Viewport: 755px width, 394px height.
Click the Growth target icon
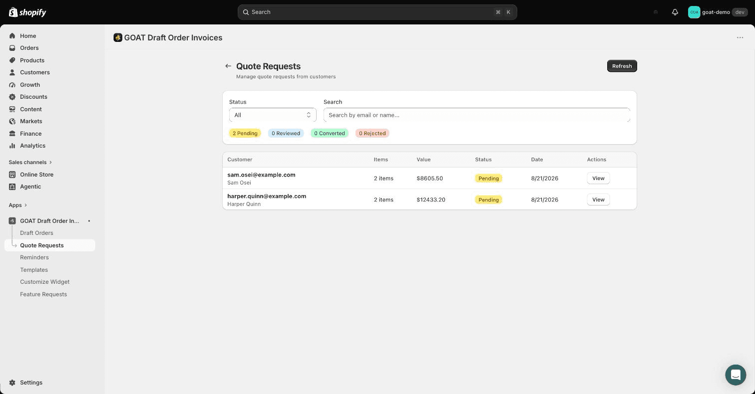(12, 85)
